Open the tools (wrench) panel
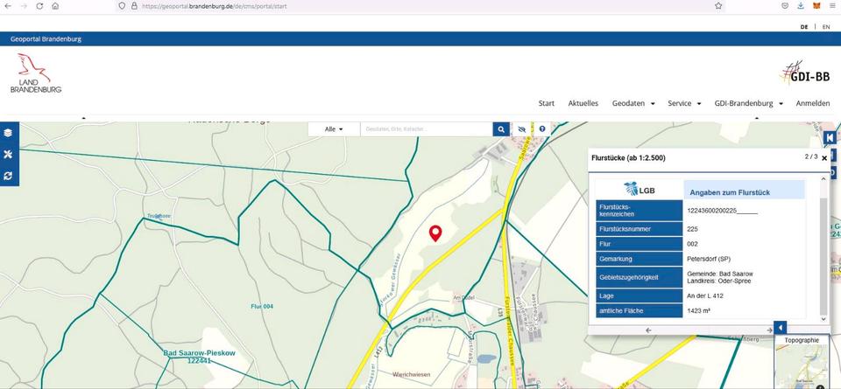Image resolution: width=841 pixels, height=389 pixels. pyautogui.click(x=8, y=154)
